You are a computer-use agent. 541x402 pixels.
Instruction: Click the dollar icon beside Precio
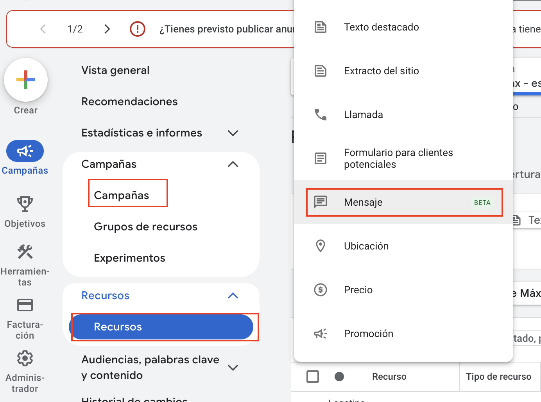tap(321, 289)
